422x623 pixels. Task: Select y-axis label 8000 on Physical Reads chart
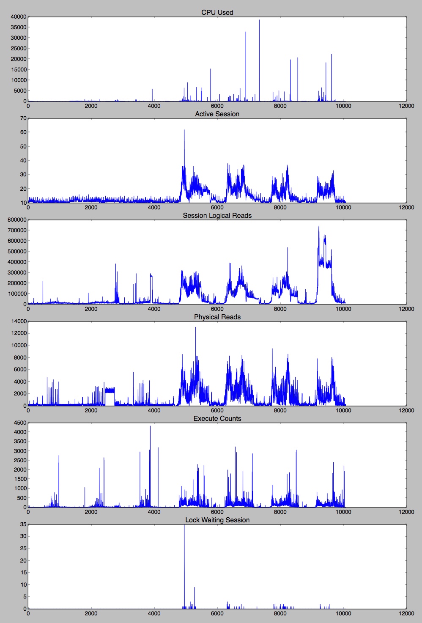click(20, 357)
